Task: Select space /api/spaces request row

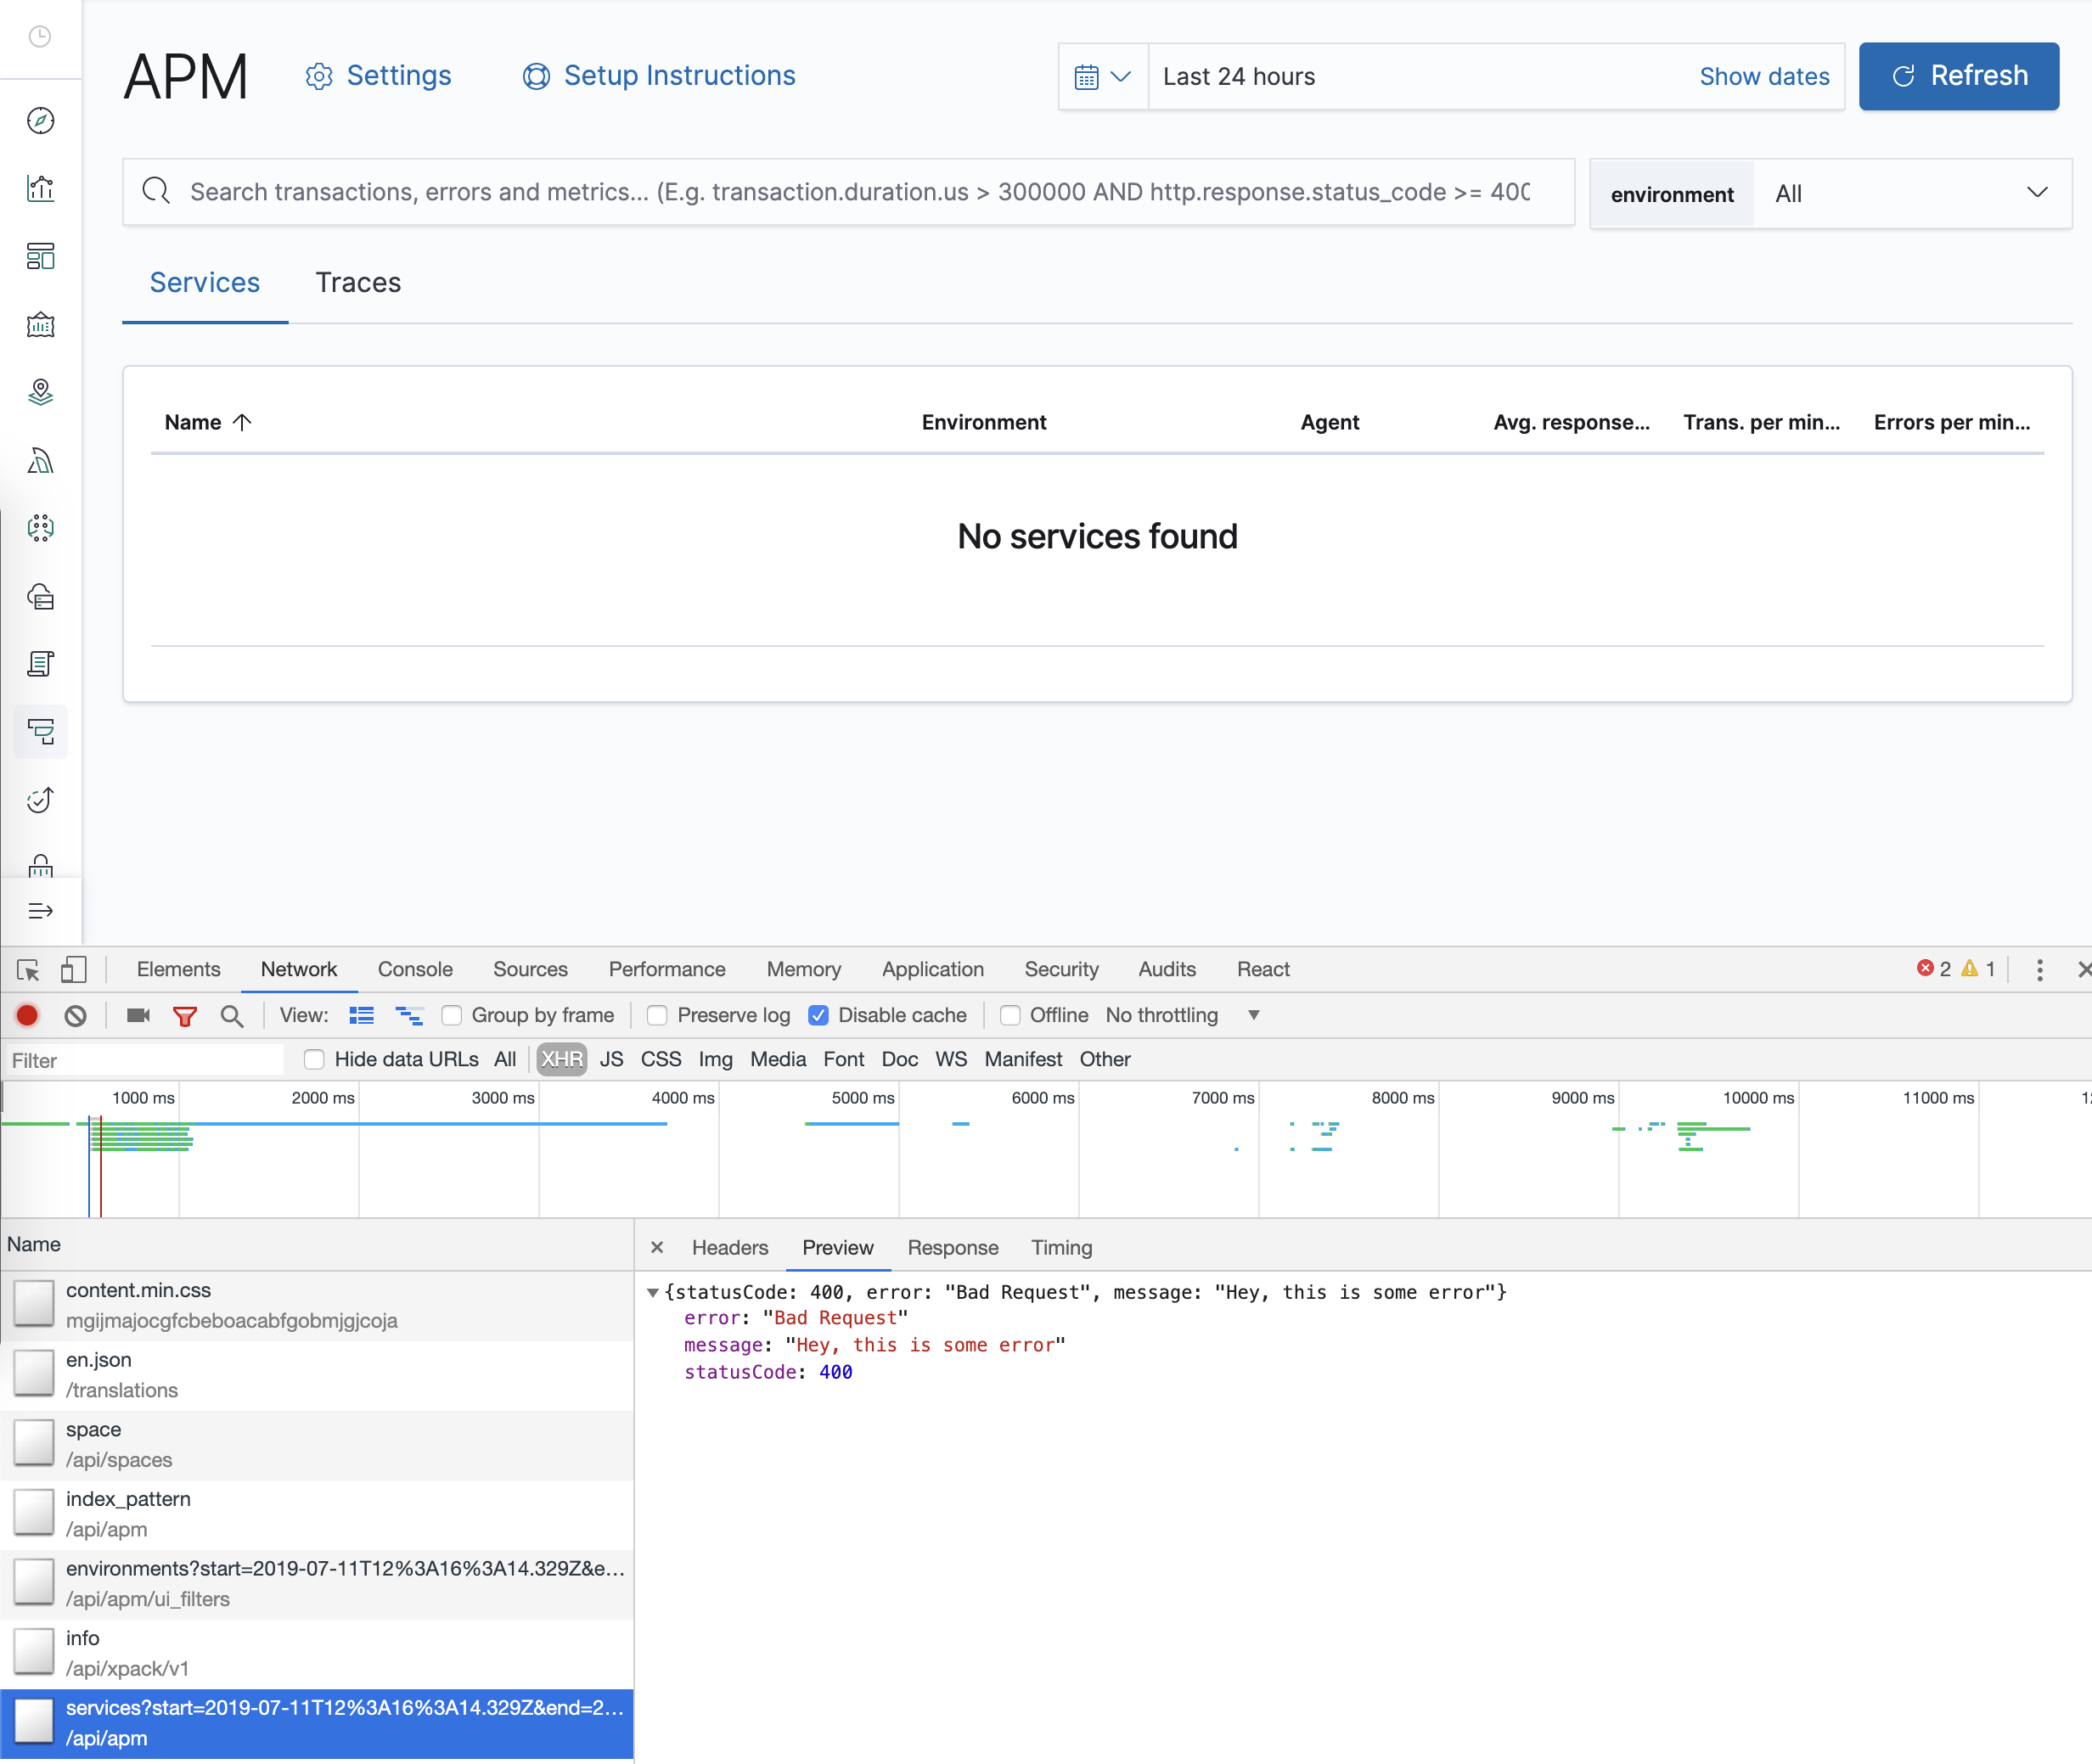Action: 317,1445
